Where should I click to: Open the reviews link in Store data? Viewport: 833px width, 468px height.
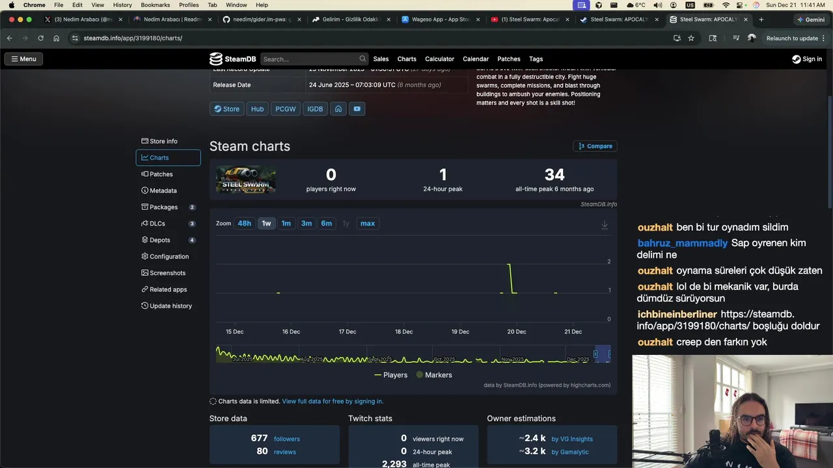(285, 452)
